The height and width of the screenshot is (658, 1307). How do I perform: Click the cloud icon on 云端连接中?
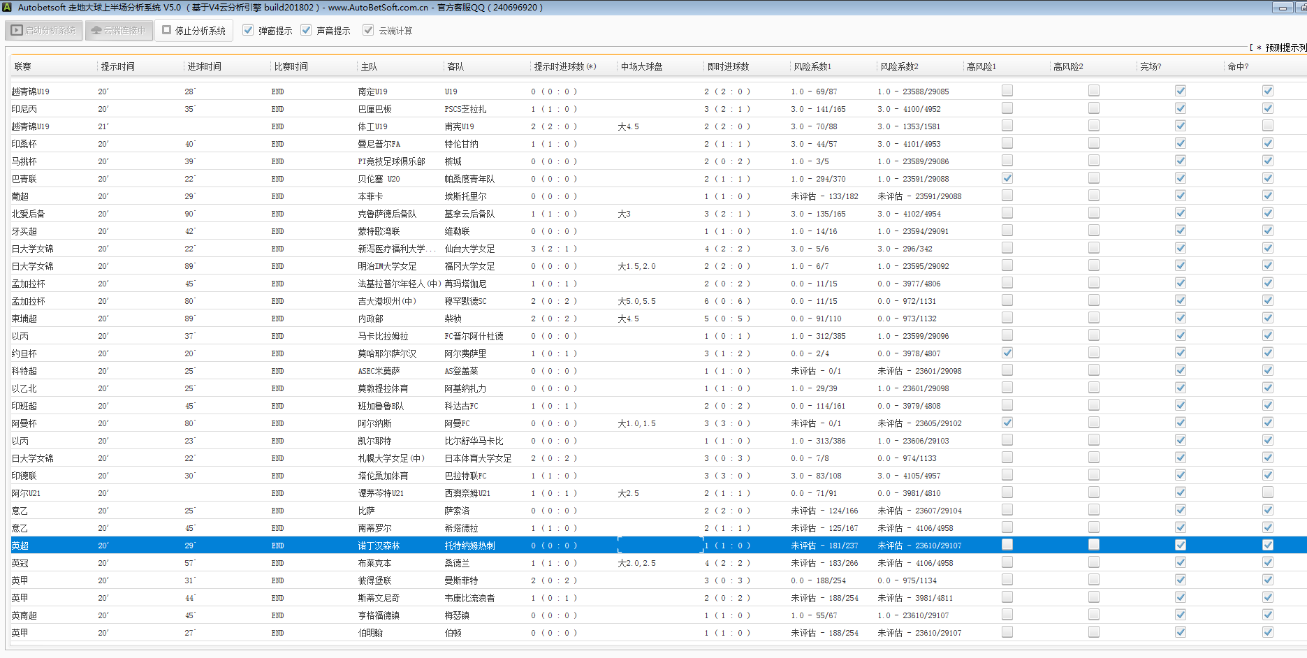pyautogui.click(x=96, y=31)
